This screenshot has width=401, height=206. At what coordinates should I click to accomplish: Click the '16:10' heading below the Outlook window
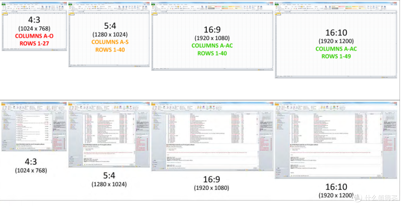click(336, 187)
